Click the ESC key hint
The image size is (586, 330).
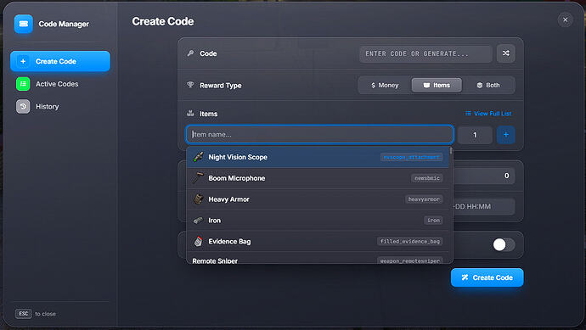tap(24, 314)
